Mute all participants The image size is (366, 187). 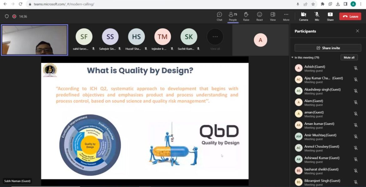pos(349,58)
